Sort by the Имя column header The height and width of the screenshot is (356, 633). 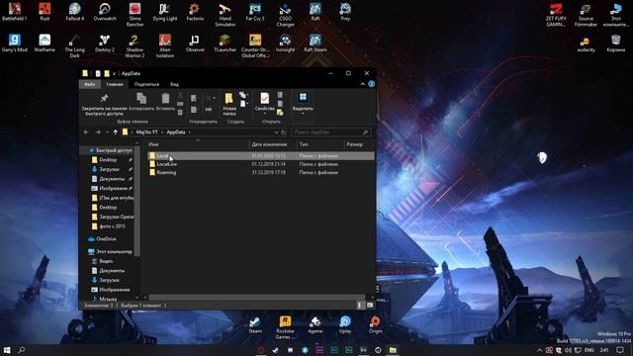(x=198, y=144)
